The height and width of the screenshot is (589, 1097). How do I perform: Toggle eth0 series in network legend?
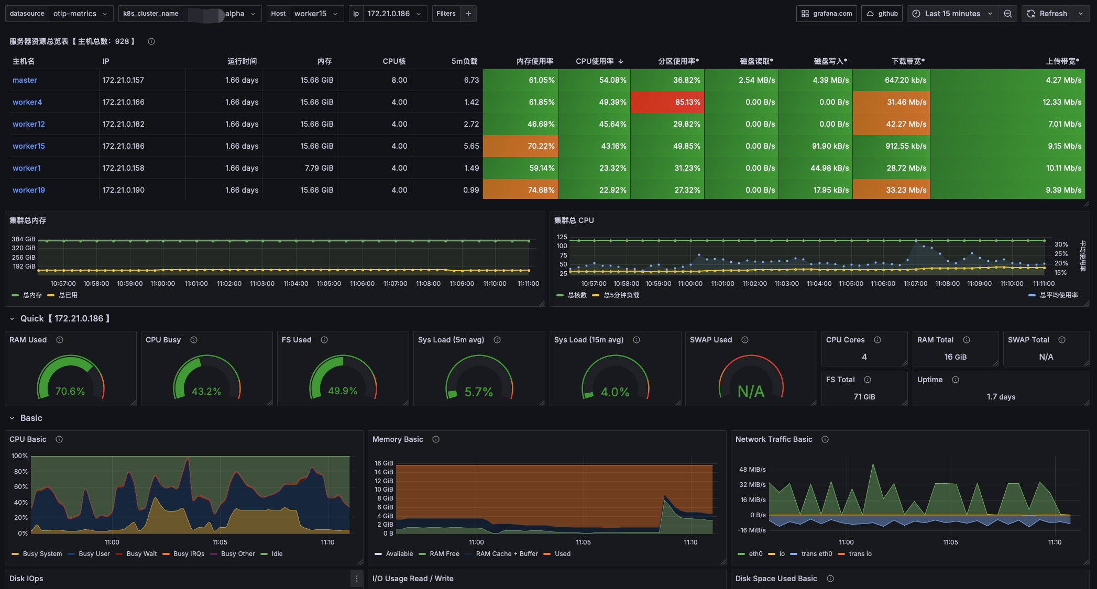(755, 554)
